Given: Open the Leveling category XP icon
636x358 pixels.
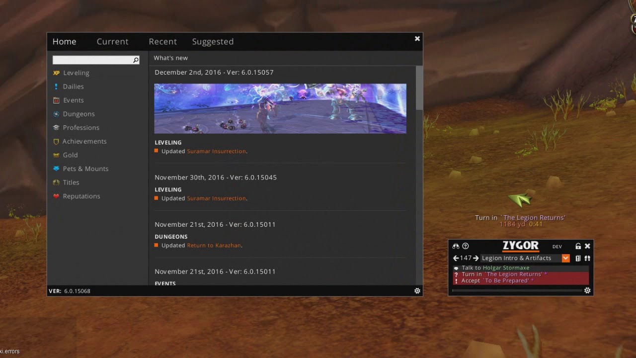Looking at the screenshot, I should [x=56, y=73].
